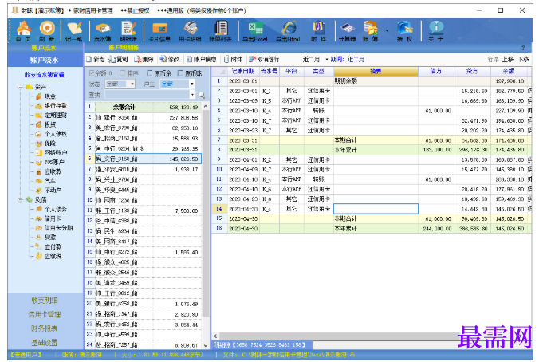Select 个人债务 under 负债

(56, 209)
